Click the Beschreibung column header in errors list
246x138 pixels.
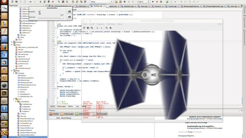pos(66,118)
